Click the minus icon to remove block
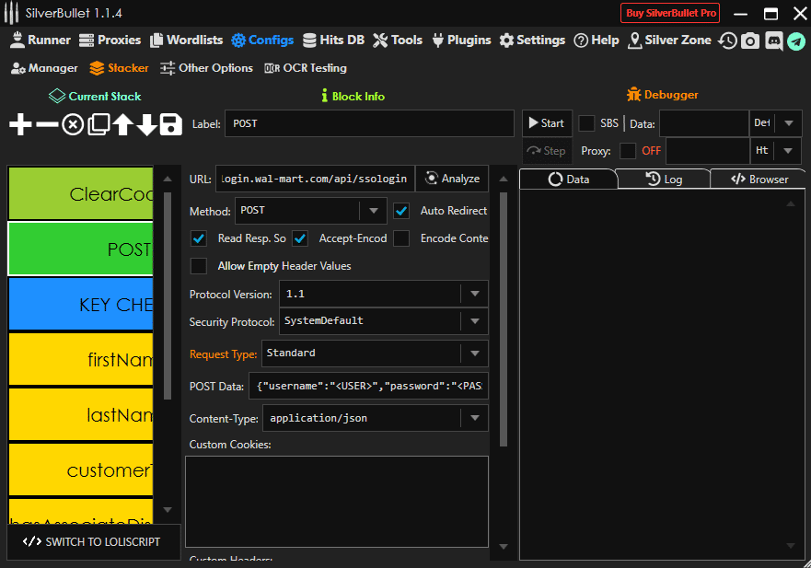 pyautogui.click(x=46, y=125)
